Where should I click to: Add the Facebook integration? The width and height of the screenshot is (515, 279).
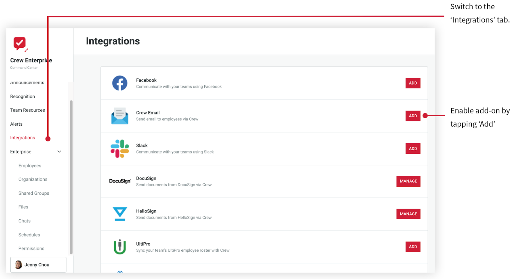point(413,83)
